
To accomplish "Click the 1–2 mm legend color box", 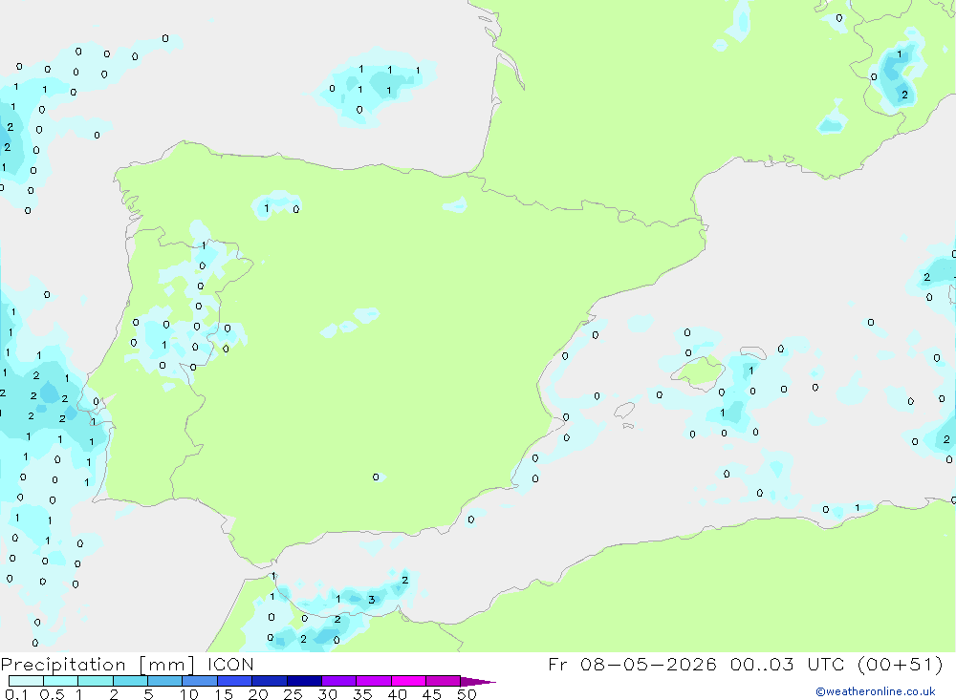I will coord(96,681).
